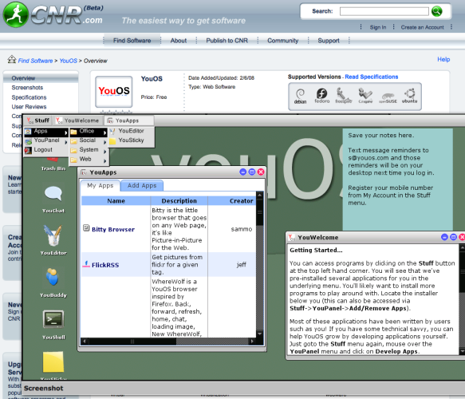This screenshot has height=399, width=465.
Task: Select the YouApps taskbar item
Action: (129, 120)
